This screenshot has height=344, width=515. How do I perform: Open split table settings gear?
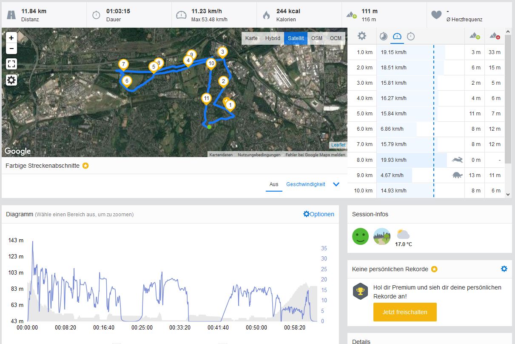[362, 36]
